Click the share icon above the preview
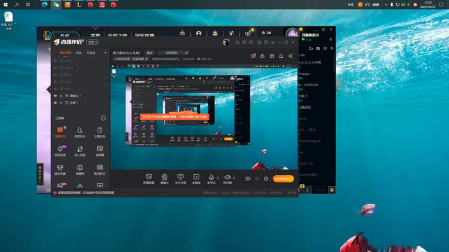 pos(290,56)
